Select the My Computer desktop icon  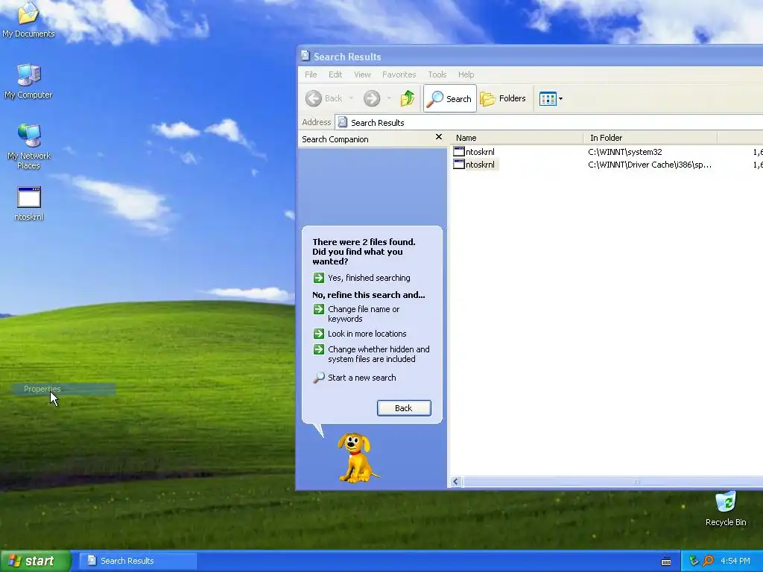tap(28, 81)
